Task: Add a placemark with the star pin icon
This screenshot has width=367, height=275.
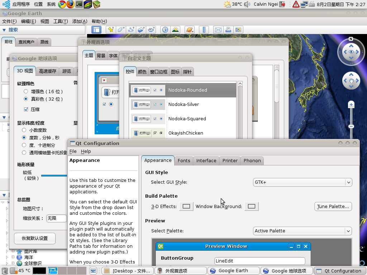Action: pos(111,30)
